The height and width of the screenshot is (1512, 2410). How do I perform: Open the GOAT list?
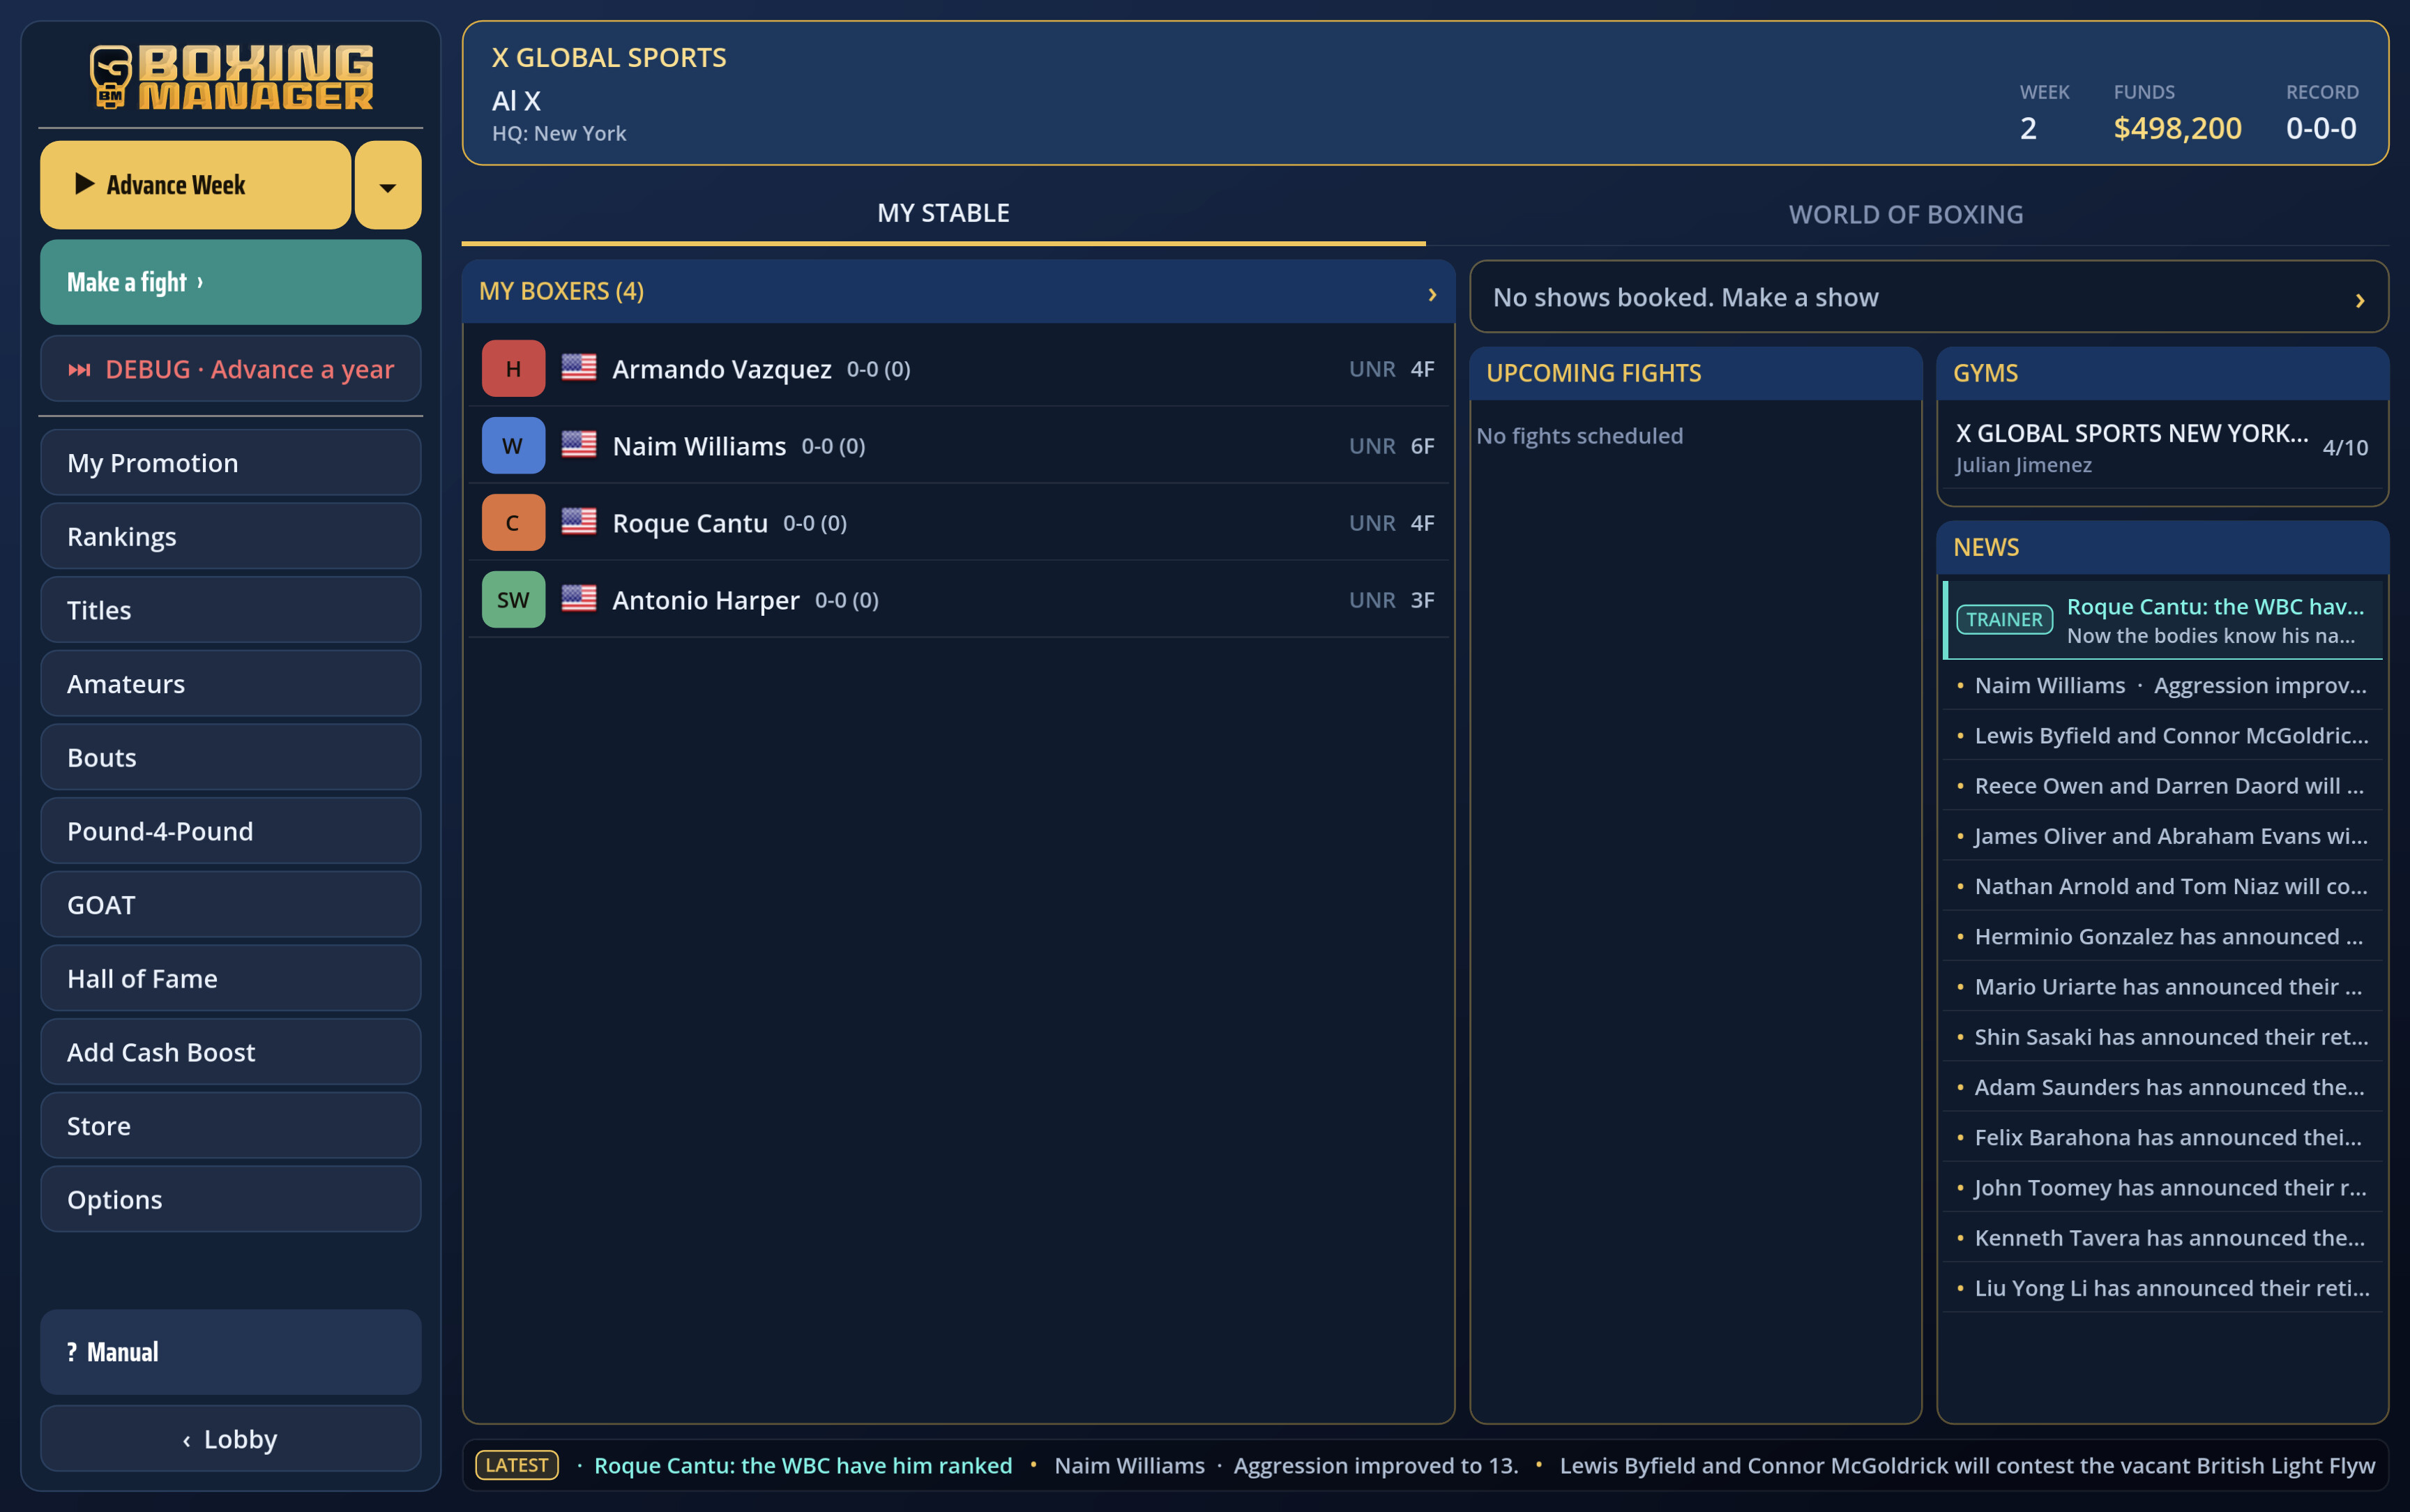[x=231, y=905]
